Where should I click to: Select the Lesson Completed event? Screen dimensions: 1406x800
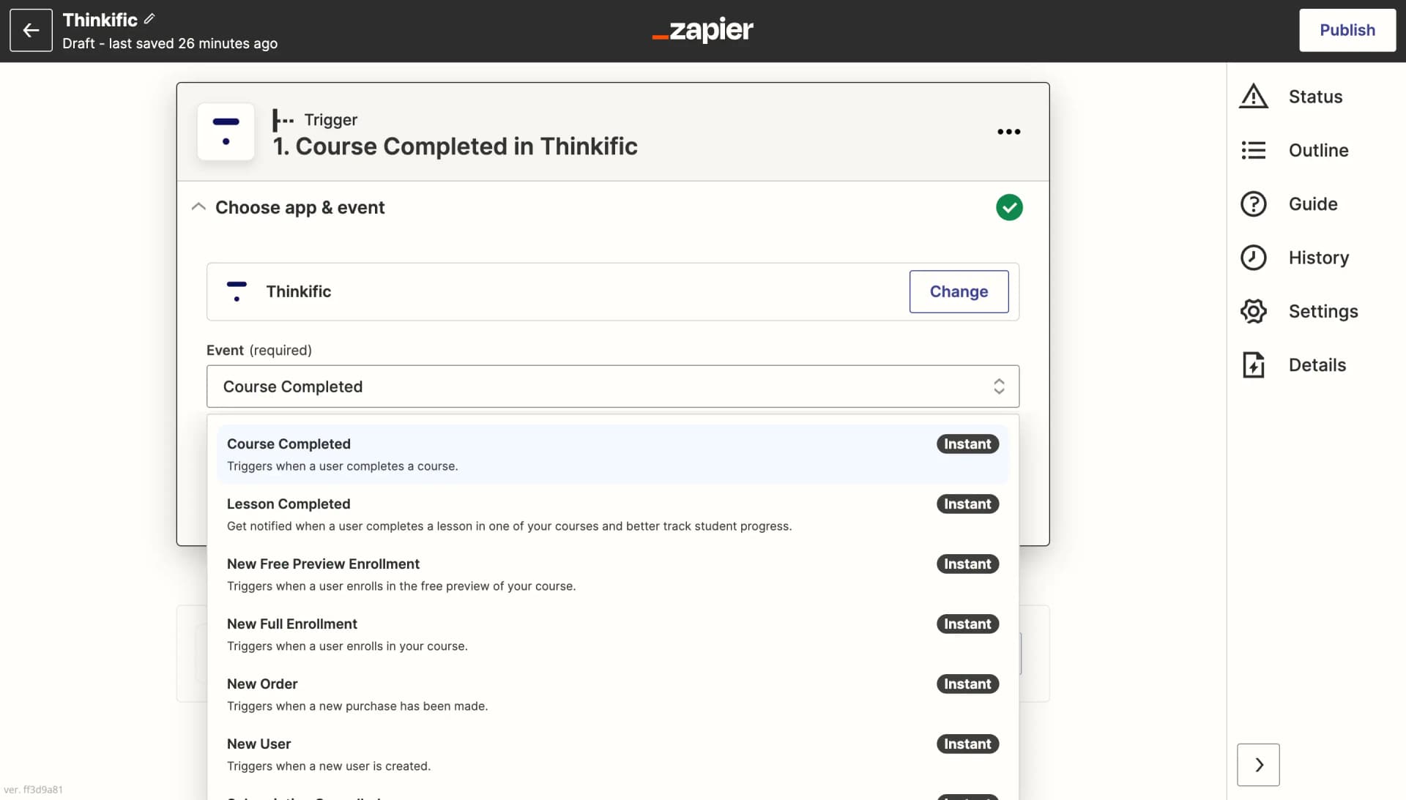click(x=288, y=503)
